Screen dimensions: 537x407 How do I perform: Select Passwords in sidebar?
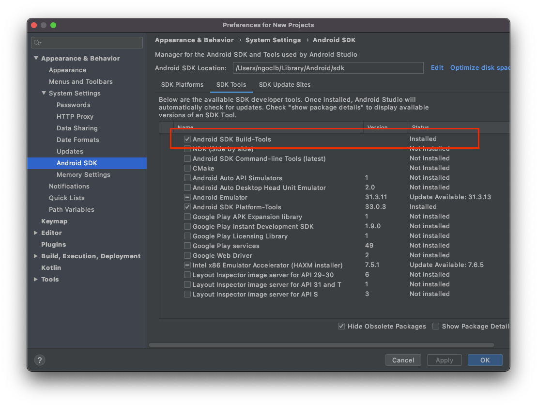click(73, 105)
